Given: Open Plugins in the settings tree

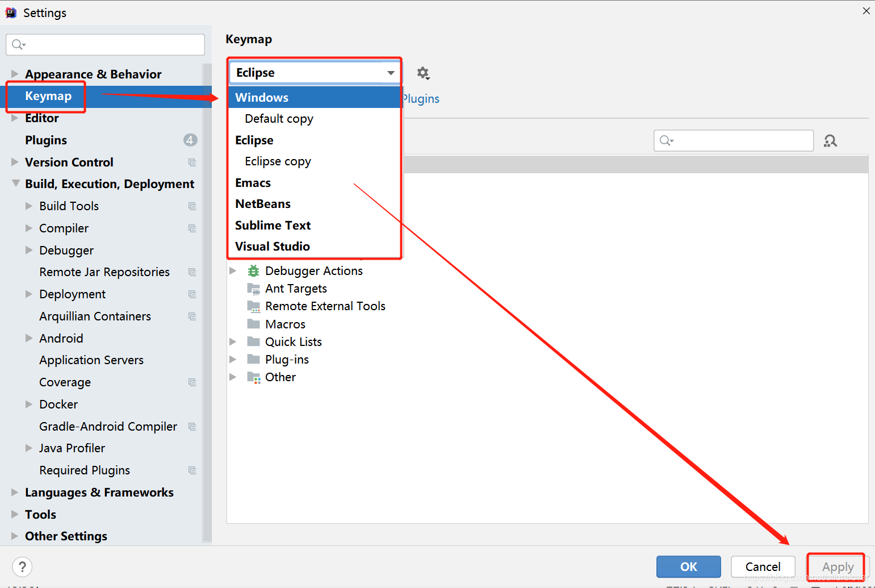Looking at the screenshot, I should (x=46, y=140).
